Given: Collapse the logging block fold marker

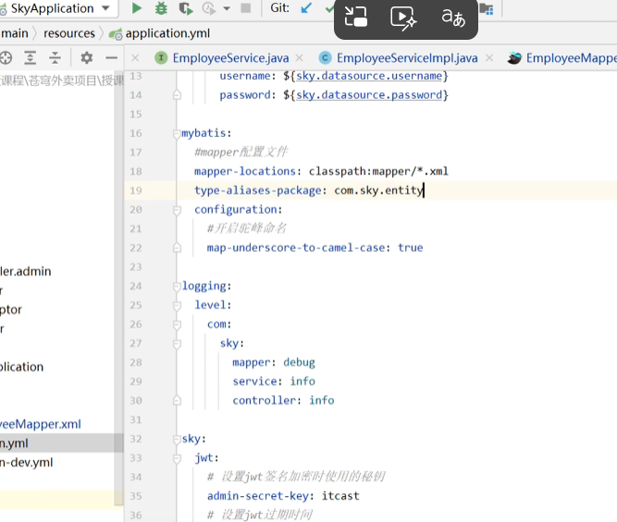Looking at the screenshot, I should (177, 287).
